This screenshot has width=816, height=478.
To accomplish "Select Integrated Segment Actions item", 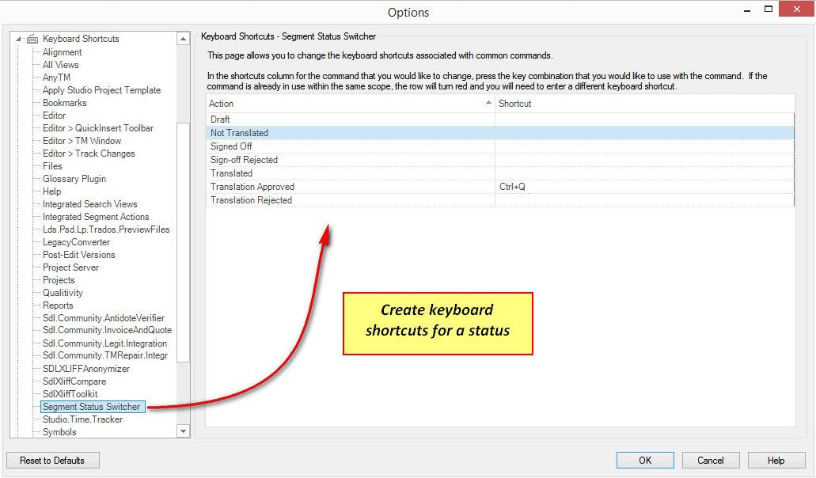I will [96, 217].
